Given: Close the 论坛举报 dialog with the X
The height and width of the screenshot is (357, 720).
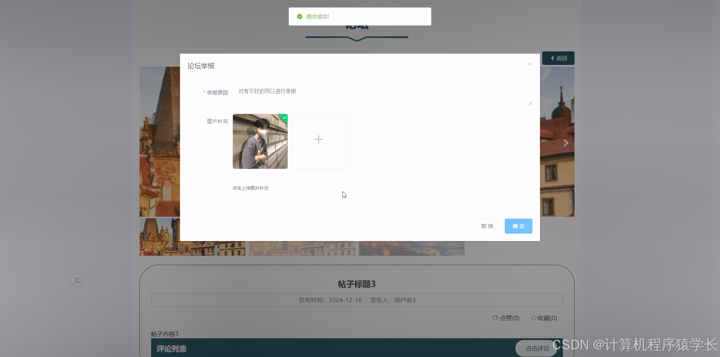Looking at the screenshot, I should tap(529, 64).
